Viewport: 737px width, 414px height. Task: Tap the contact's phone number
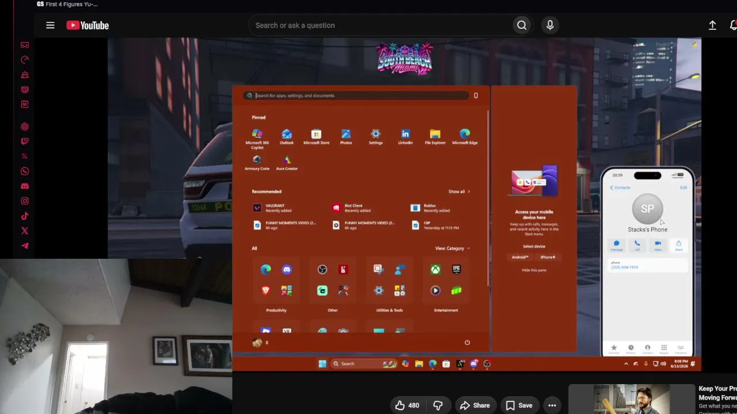(x=625, y=267)
